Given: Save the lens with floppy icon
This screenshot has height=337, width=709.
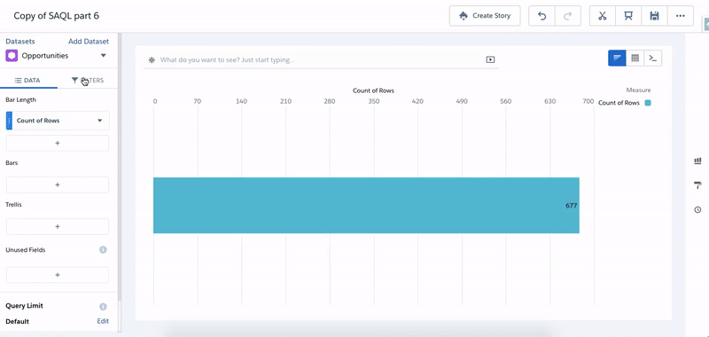Looking at the screenshot, I should click(x=654, y=16).
